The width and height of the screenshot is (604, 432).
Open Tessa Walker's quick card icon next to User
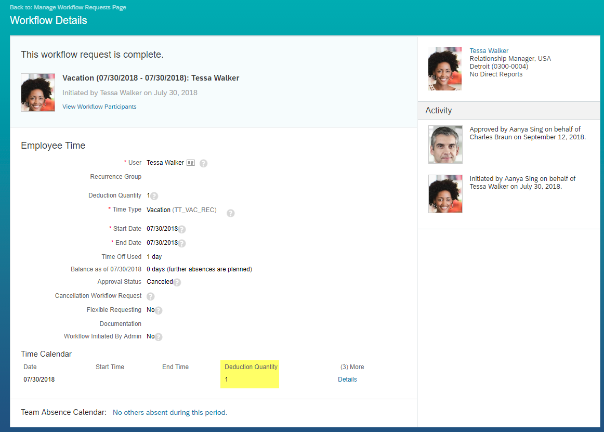[191, 163]
